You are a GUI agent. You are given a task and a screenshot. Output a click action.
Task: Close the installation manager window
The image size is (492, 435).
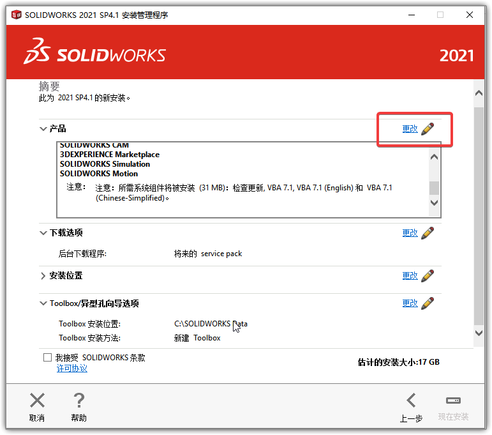click(x=470, y=15)
